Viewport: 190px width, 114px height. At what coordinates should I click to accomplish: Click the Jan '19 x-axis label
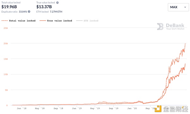(x=77, y=108)
